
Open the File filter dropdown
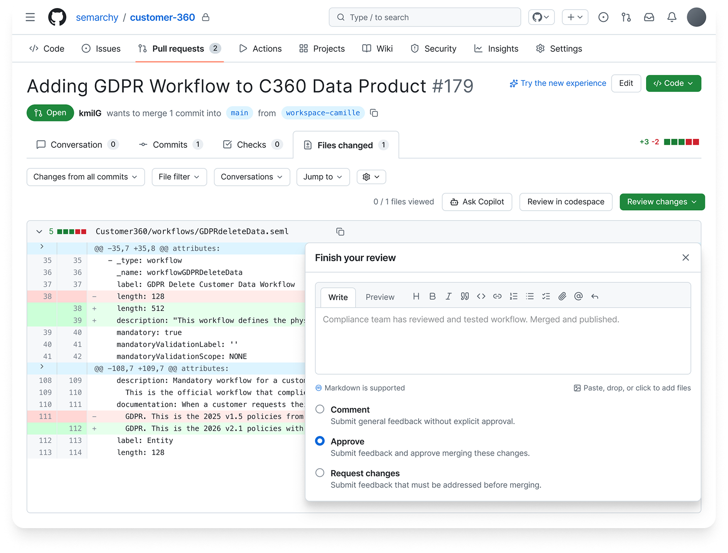pyautogui.click(x=179, y=177)
